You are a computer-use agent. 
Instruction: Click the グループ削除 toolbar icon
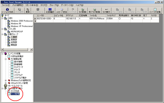pyautogui.click(x=142, y=11)
